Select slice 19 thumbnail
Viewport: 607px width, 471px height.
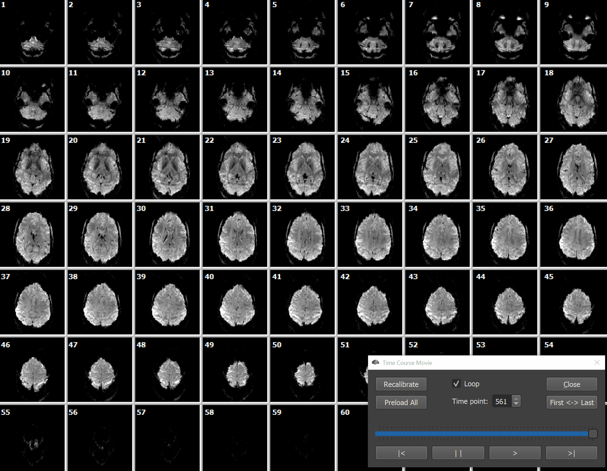32,167
